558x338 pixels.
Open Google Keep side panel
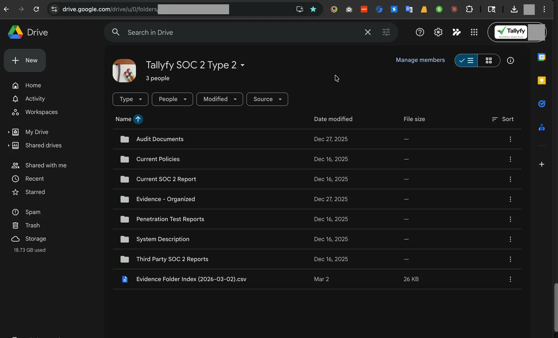[542, 81]
